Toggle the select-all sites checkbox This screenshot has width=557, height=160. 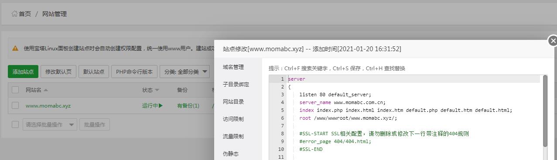pyautogui.click(x=15, y=90)
